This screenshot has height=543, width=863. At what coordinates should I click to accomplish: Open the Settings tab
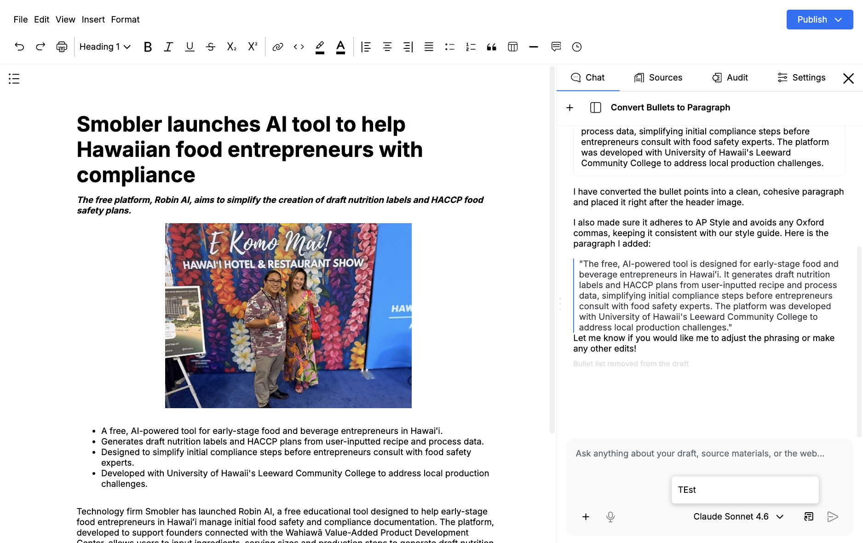tap(801, 77)
